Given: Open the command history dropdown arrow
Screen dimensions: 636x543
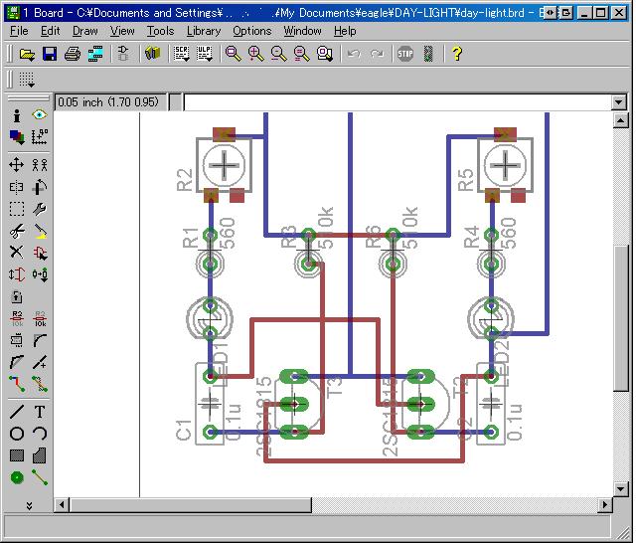Looking at the screenshot, I should [x=618, y=102].
